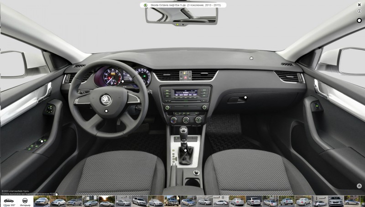The image size is (365, 207).
Task: Click the Skoda logo in the title label
Action: pyautogui.click(x=146, y=5)
